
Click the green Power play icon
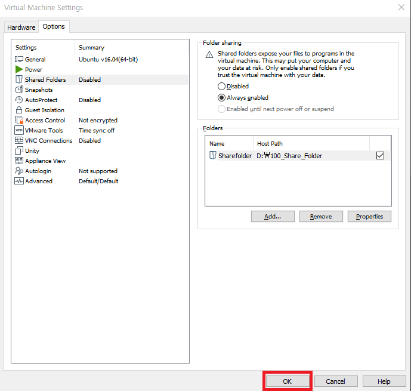tap(19, 69)
